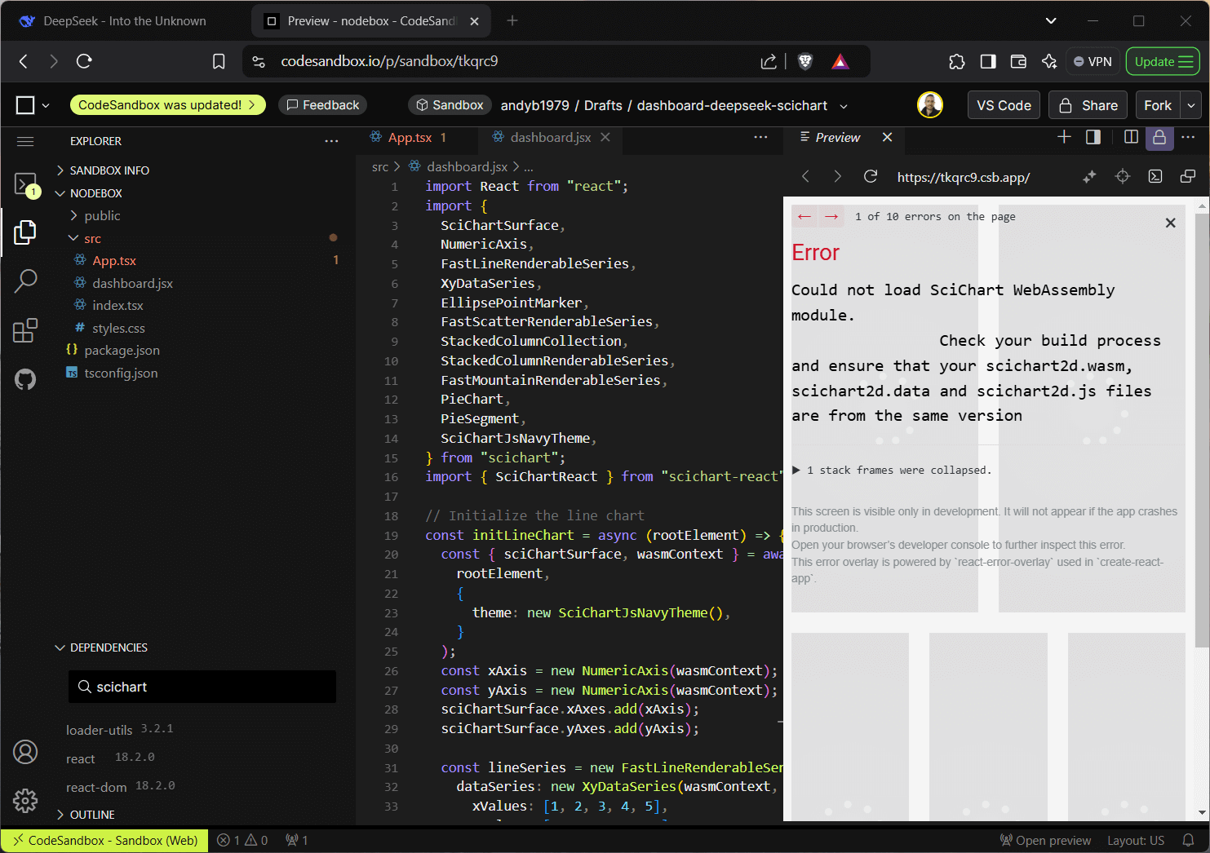Refresh the preview at tkqrc9.csb.app
This screenshot has width=1210, height=853.
pos(871,177)
